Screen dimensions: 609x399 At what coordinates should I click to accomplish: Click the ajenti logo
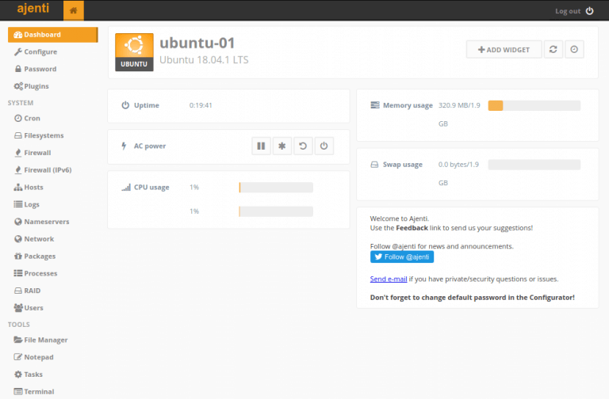pyautogui.click(x=33, y=8)
